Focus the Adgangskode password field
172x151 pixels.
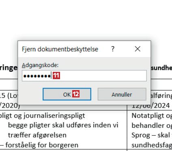click(84, 76)
